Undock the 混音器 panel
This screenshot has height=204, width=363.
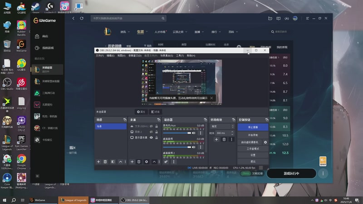[x=206, y=120]
